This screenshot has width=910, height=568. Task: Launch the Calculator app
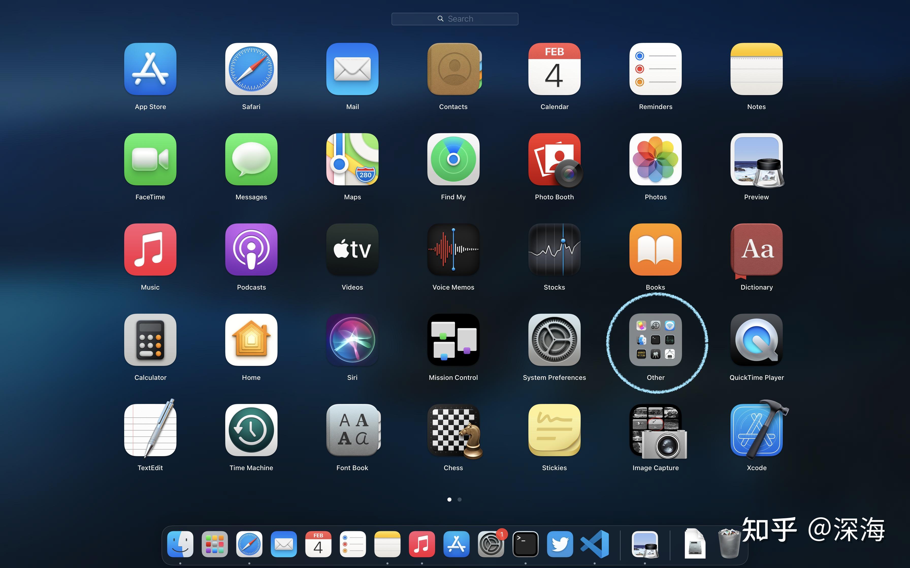click(150, 340)
